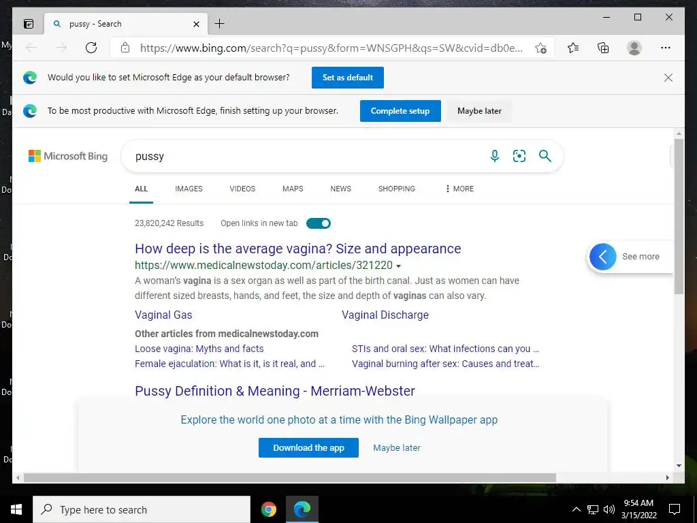Choose Maybe later in setup bar
This screenshot has width=697, height=523.
pyautogui.click(x=479, y=111)
